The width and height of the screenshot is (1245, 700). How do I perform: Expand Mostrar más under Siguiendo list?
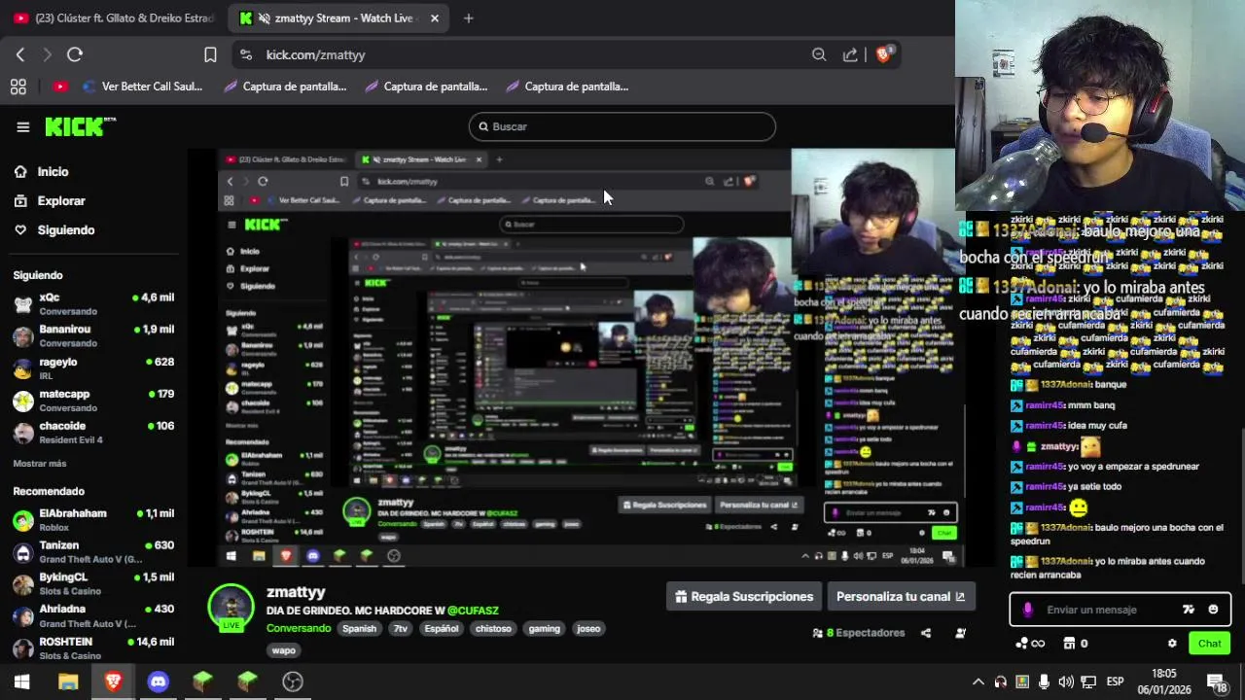click(40, 464)
